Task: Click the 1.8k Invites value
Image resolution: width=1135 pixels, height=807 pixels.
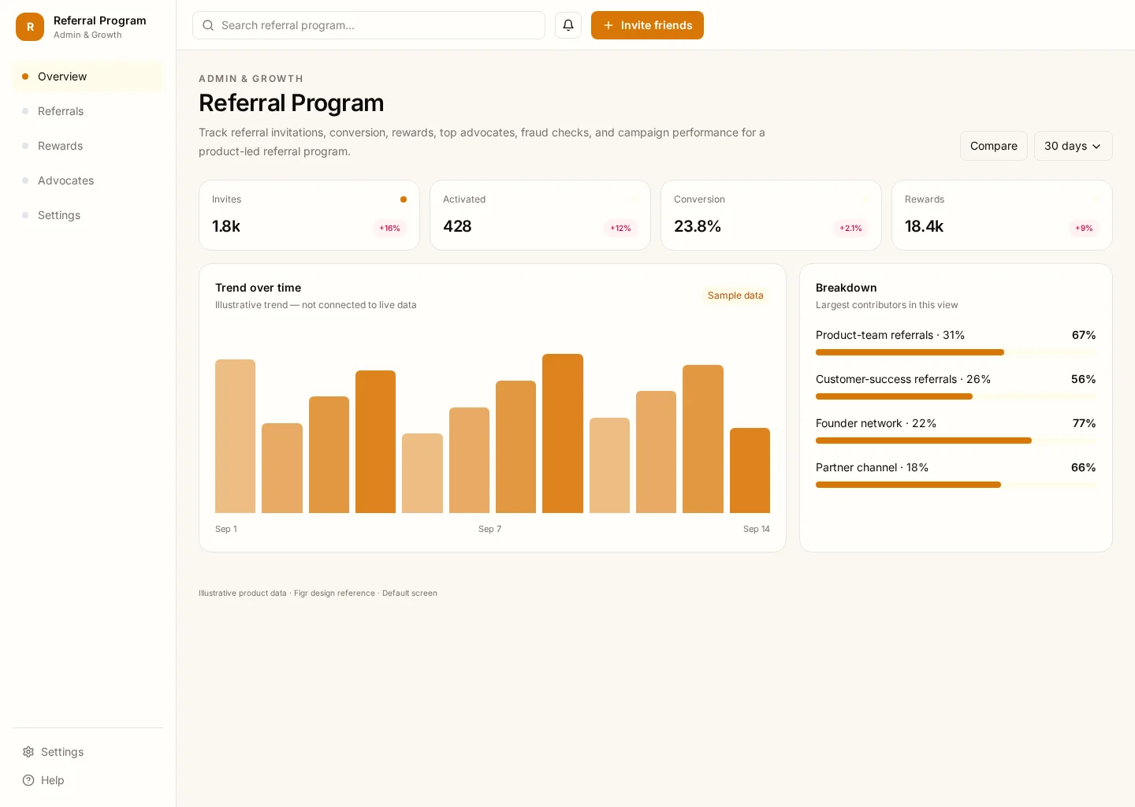Action: point(226,226)
